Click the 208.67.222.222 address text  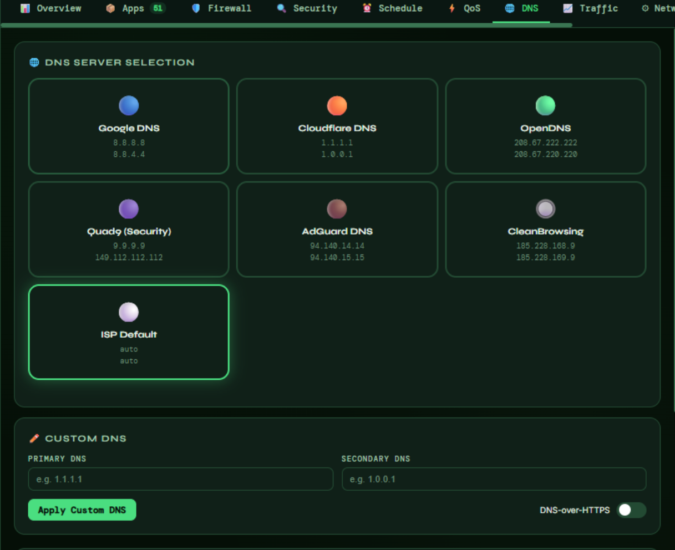point(546,142)
